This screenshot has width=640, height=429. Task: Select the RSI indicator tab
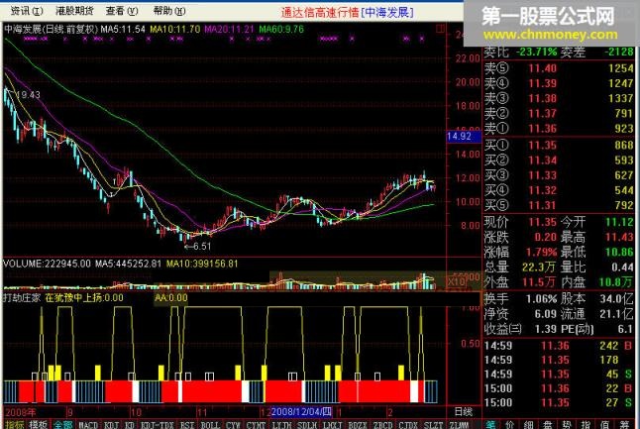(x=187, y=424)
